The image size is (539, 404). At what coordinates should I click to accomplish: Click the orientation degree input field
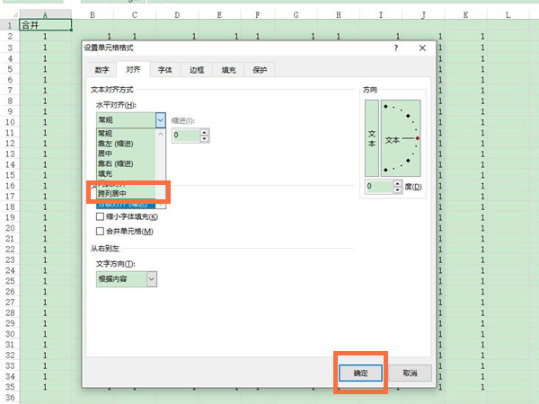[379, 187]
